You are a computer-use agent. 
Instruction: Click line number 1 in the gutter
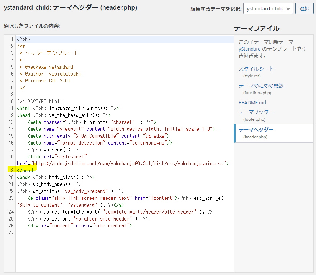[12, 40]
